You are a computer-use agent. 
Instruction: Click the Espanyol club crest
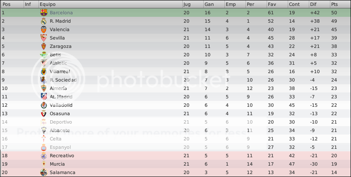[43, 147]
